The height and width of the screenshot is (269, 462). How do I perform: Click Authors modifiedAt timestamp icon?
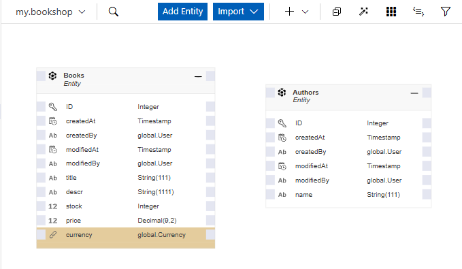point(282,166)
